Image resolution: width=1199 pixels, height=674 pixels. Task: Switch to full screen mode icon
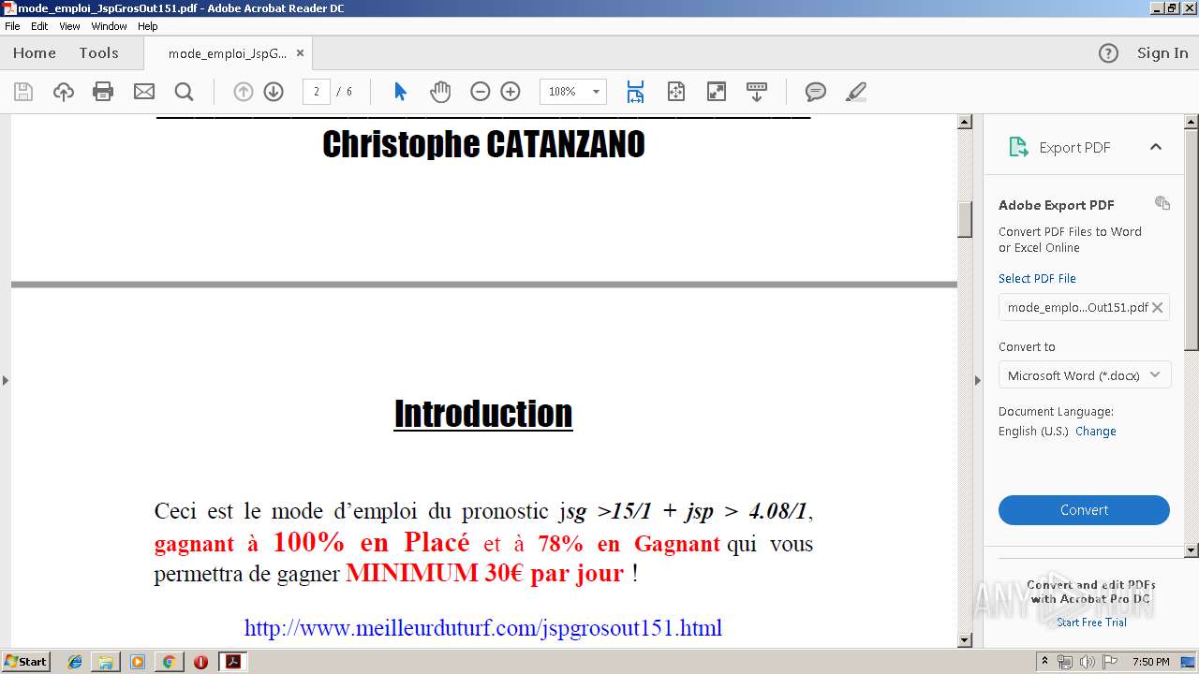[x=716, y=92]
